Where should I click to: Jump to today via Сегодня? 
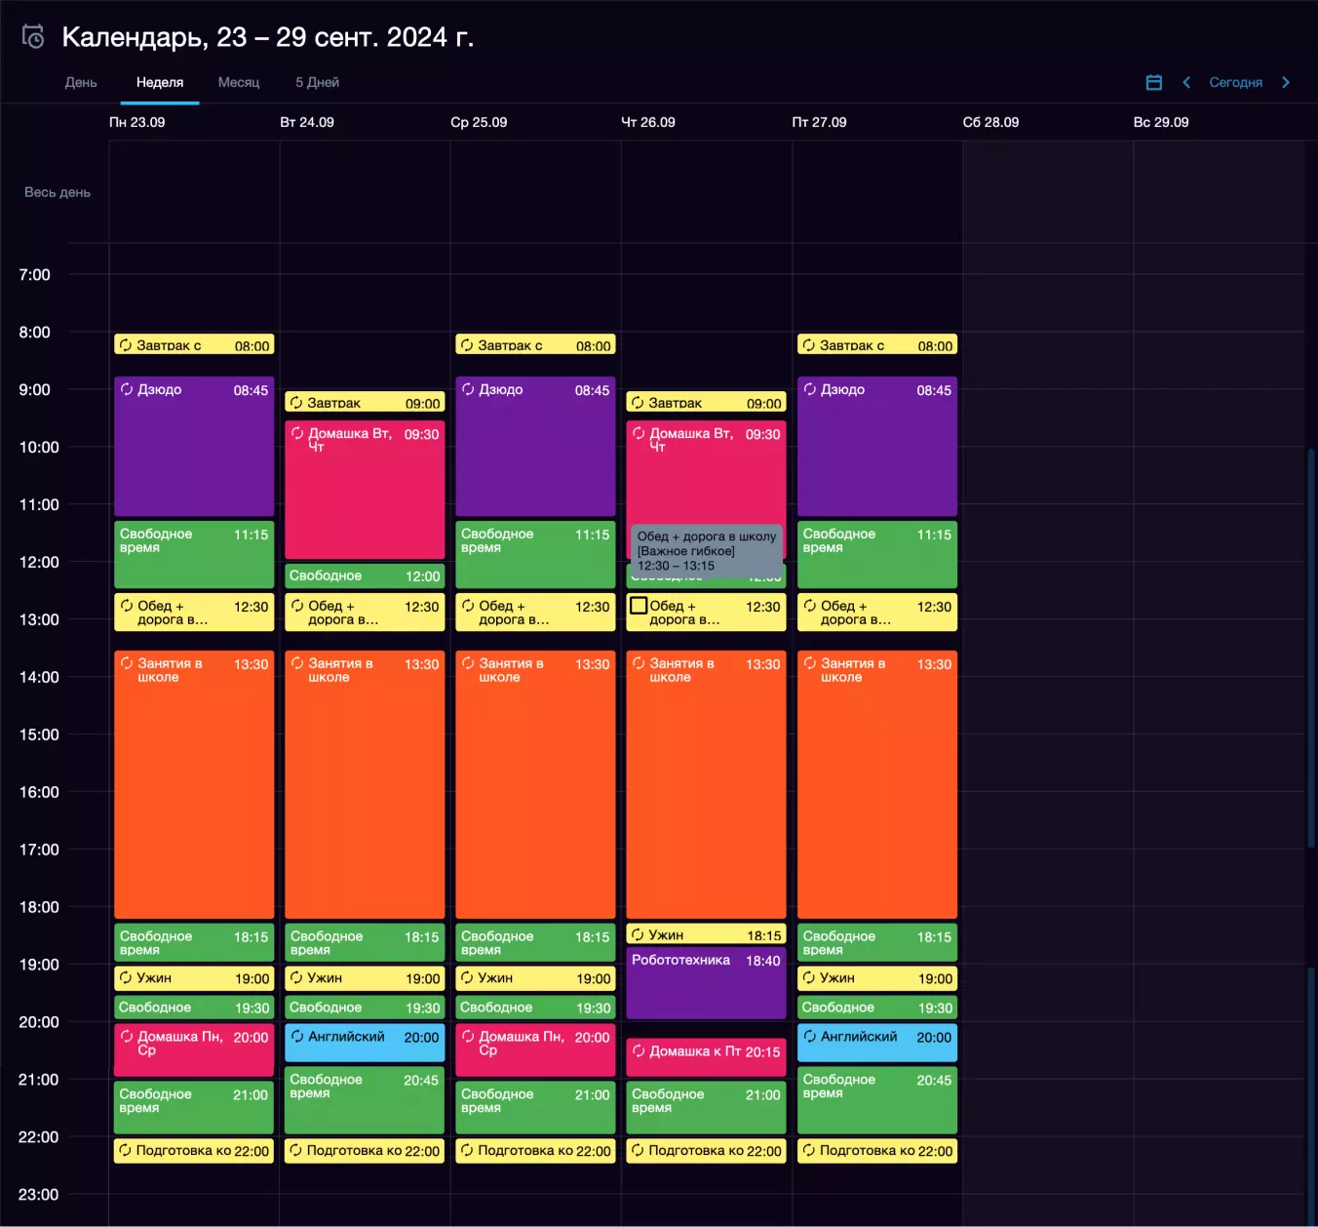point(1236,83)
